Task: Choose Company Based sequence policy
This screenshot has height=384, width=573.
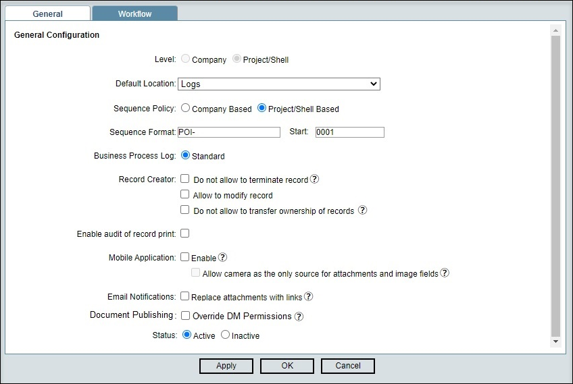Action: tap(186, 108)
